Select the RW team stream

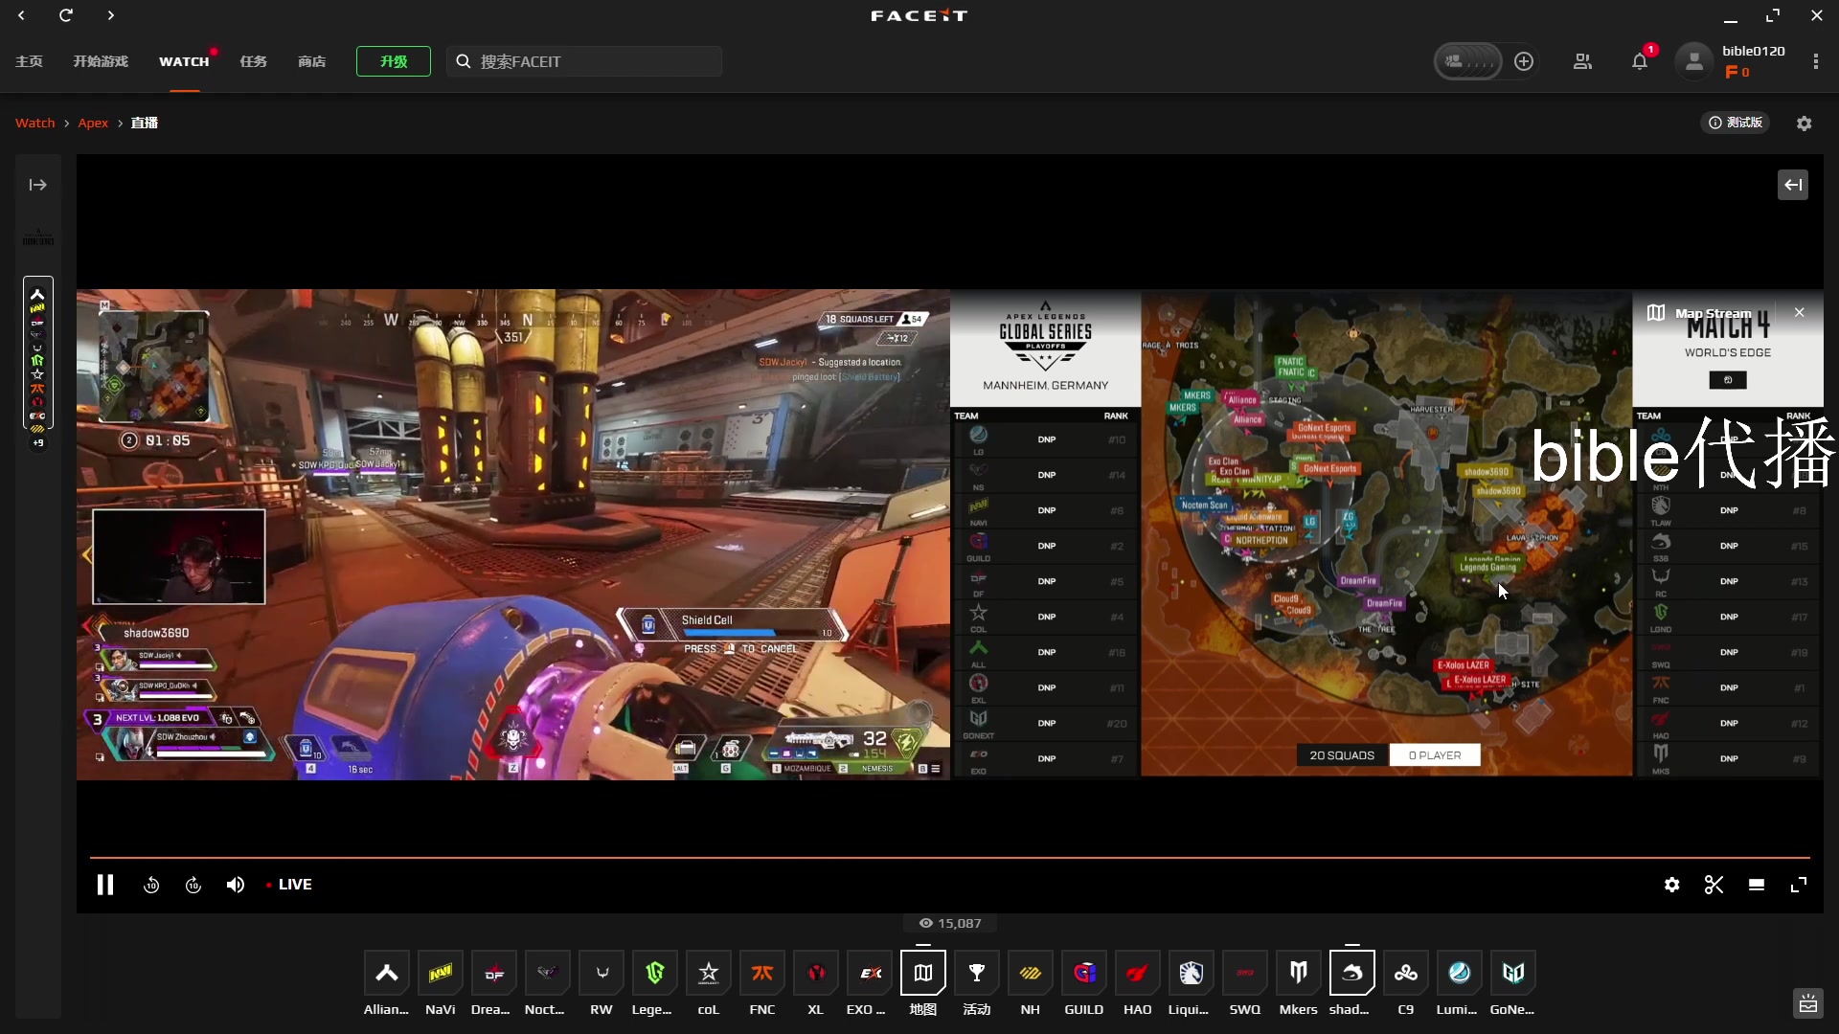click(x=602, y=973)
